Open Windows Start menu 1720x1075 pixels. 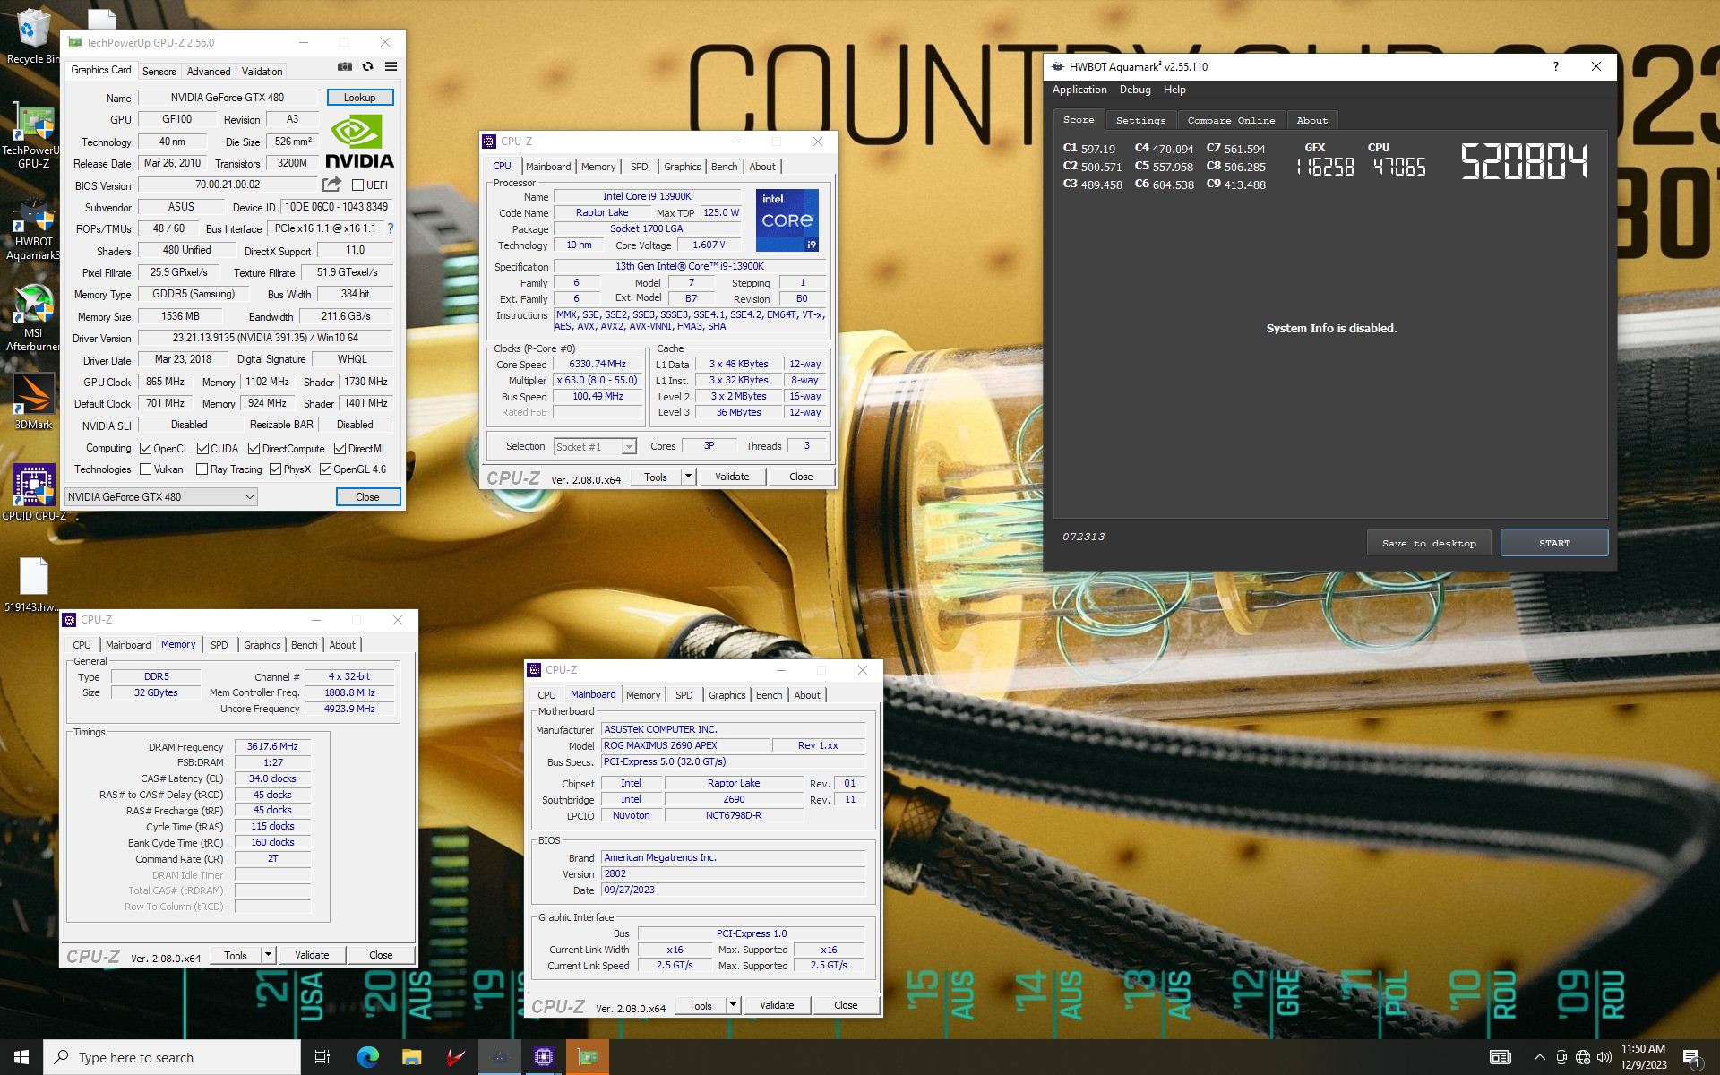pyautogui.click(x=21, y=1057)
